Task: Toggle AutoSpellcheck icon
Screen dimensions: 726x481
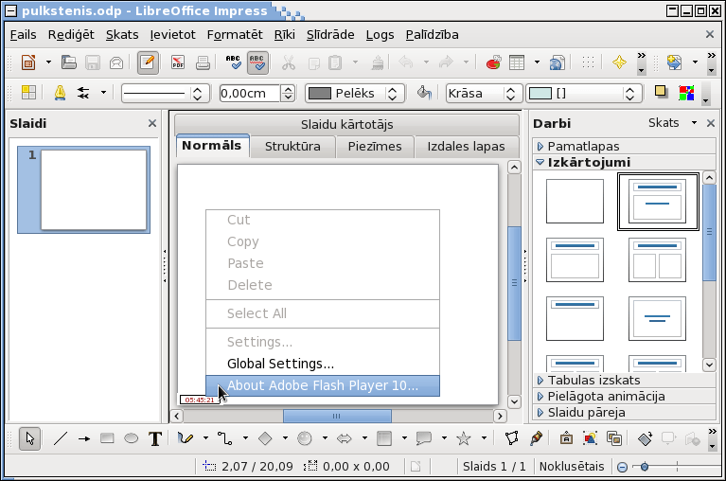Action: point(257,62)
